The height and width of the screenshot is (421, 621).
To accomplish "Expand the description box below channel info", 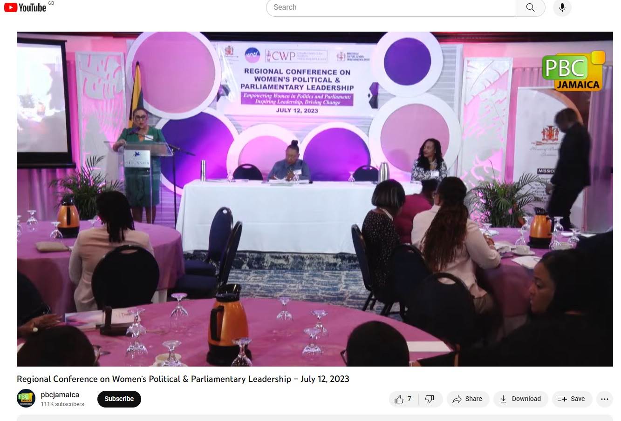I will (x=314, y=417).
